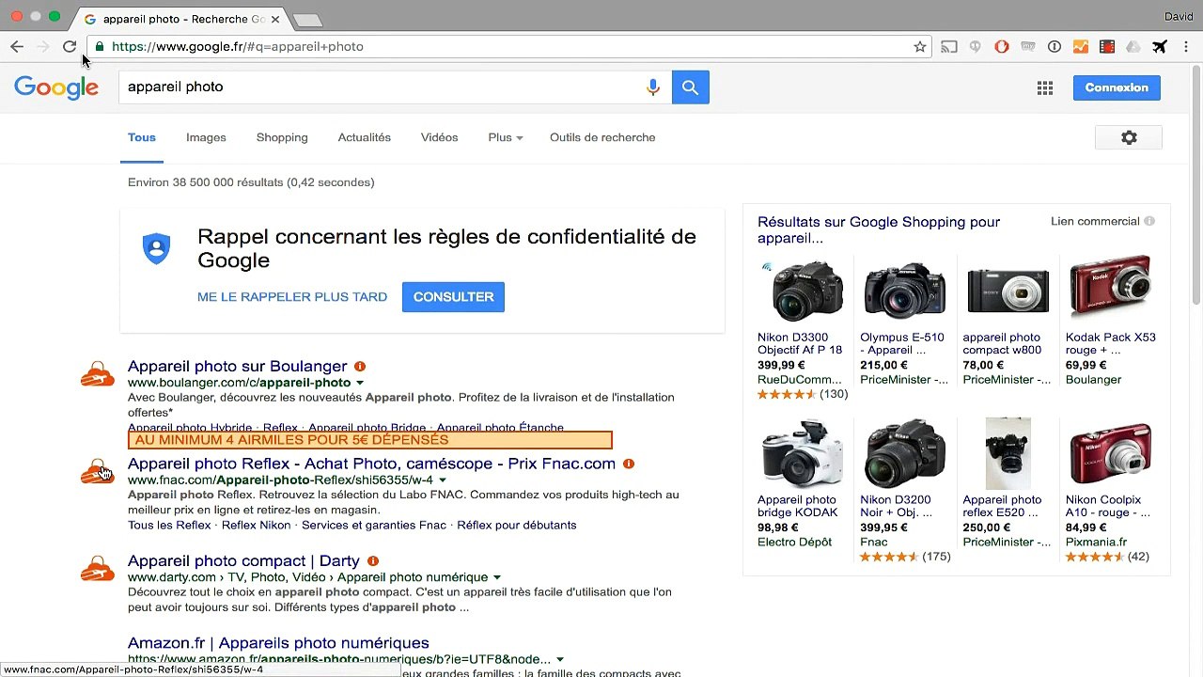This screenshot has width=1203, height=677.
Task: Switch to the Vidéos tab
Action: pos(440,137)
